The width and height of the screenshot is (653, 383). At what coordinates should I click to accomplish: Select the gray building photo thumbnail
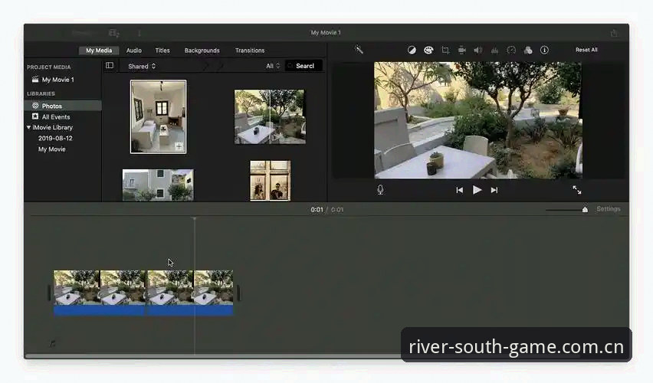pyautogui.click(x=158, y=185)
